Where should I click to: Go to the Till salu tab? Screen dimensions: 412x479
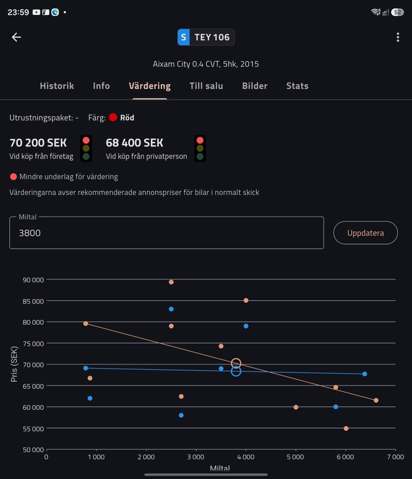(206, 86)
